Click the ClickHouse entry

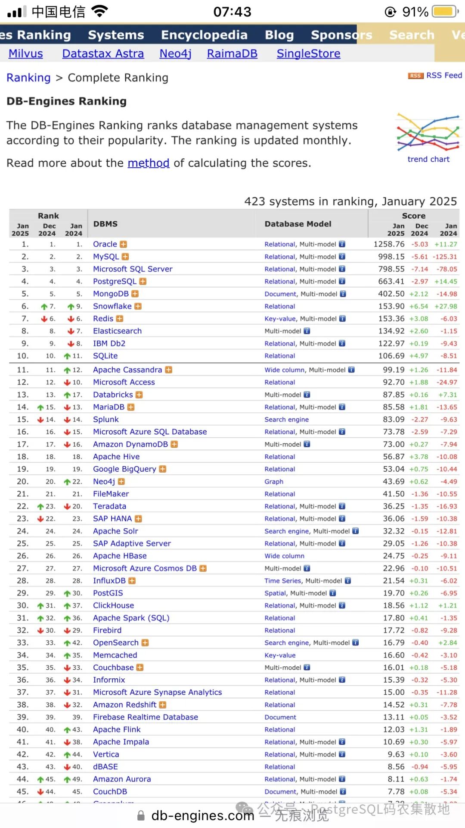point(114,605)
